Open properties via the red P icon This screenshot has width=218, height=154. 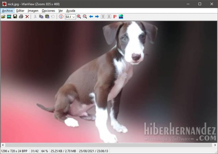point(115,17)
